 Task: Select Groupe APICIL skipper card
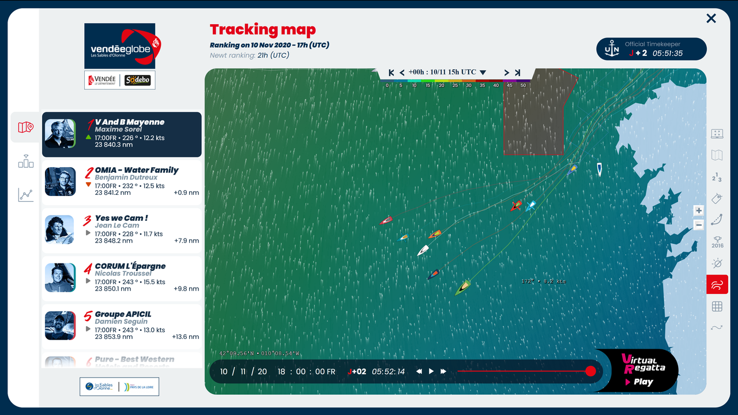point(122,326)
